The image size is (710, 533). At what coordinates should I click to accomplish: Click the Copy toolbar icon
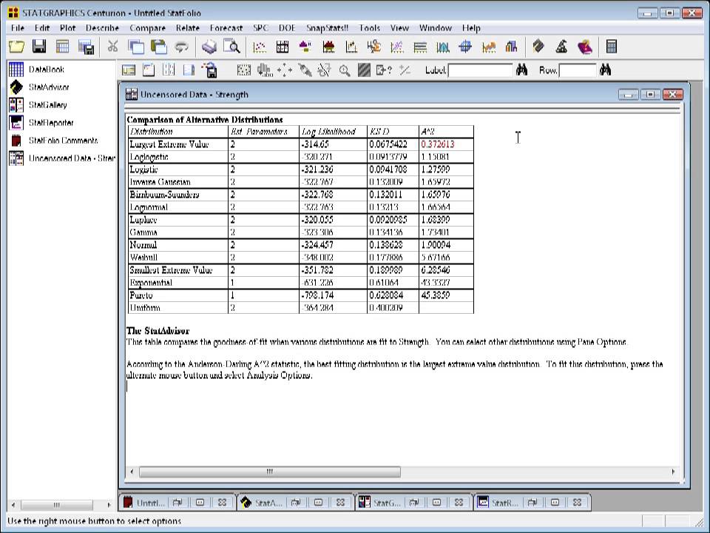coord(136,47)
